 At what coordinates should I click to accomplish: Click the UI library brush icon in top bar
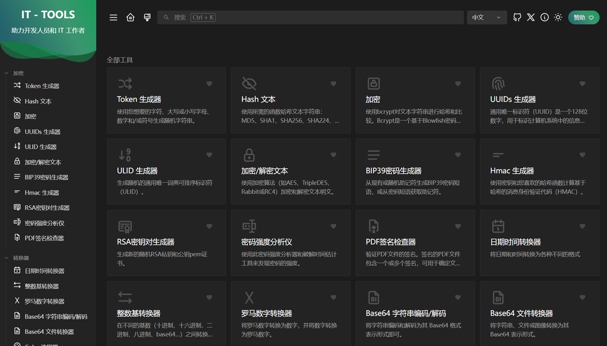pyautogui.click(x=147, y=17)
